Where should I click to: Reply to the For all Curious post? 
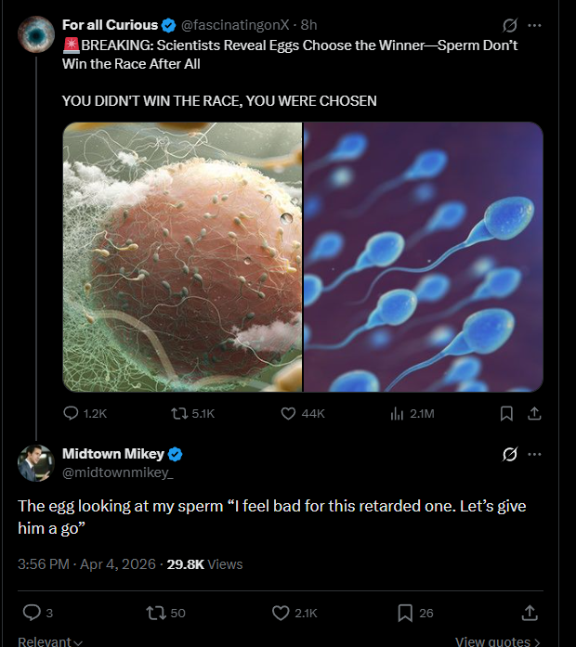[72, 413]
